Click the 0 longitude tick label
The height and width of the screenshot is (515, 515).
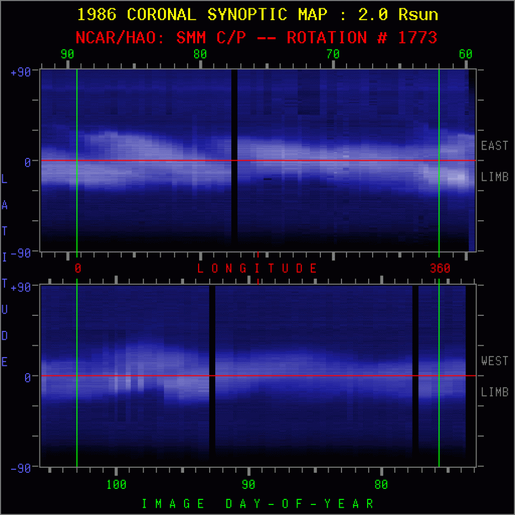[x=77, y=268]
